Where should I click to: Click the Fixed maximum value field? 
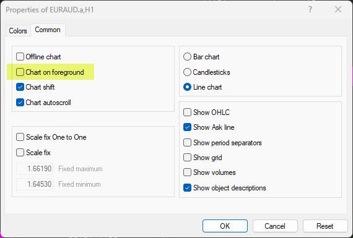coord(35,169)
